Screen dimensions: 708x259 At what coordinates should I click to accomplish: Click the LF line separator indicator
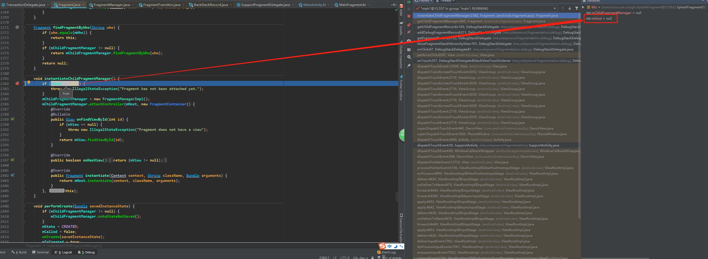tap(335, 258)
